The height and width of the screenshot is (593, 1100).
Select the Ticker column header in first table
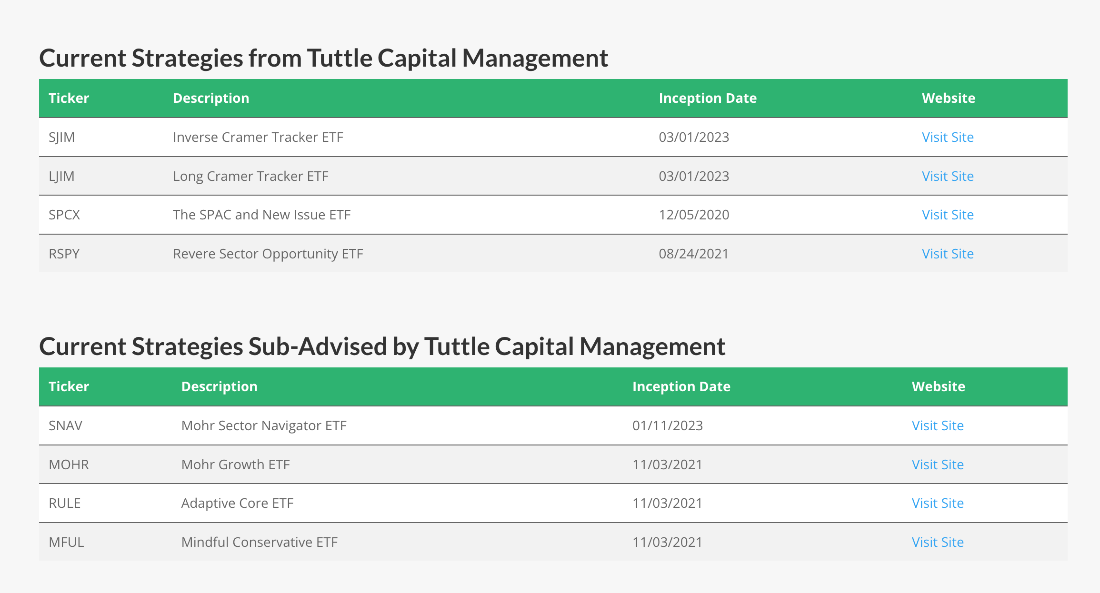[x=69, y=98]
